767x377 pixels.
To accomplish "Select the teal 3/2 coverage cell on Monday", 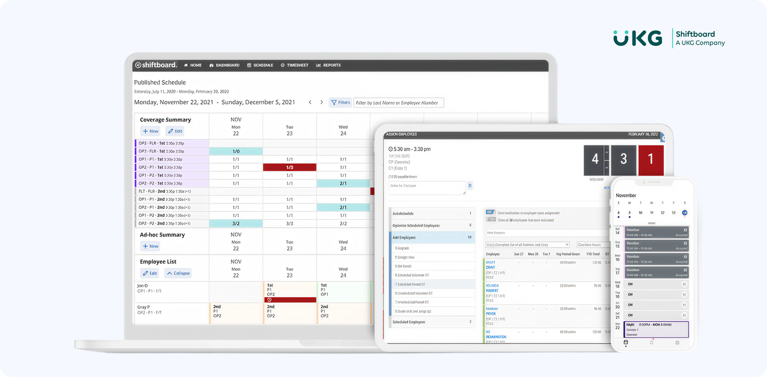I will tap(236, 223).
